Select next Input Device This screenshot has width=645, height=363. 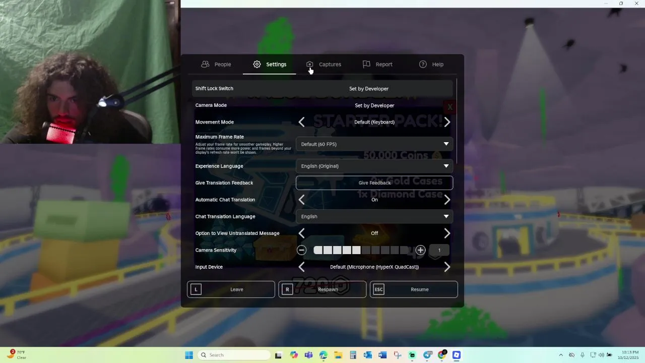coord(447,267)
